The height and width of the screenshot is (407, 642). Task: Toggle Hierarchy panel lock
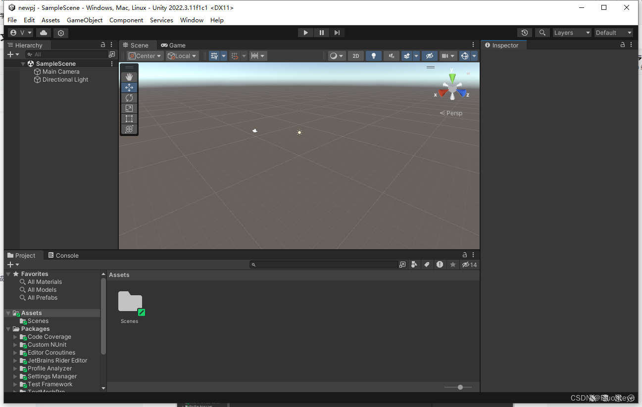[103, 45]
